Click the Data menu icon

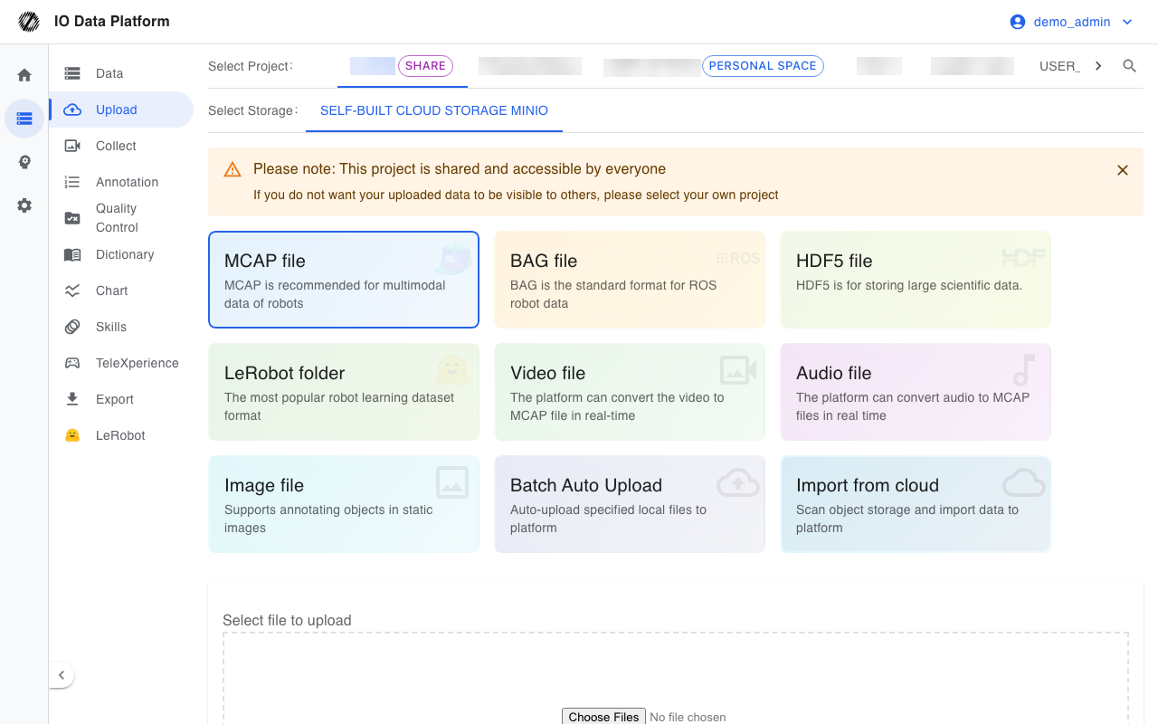pyautogui.click(x=72, y=73)
